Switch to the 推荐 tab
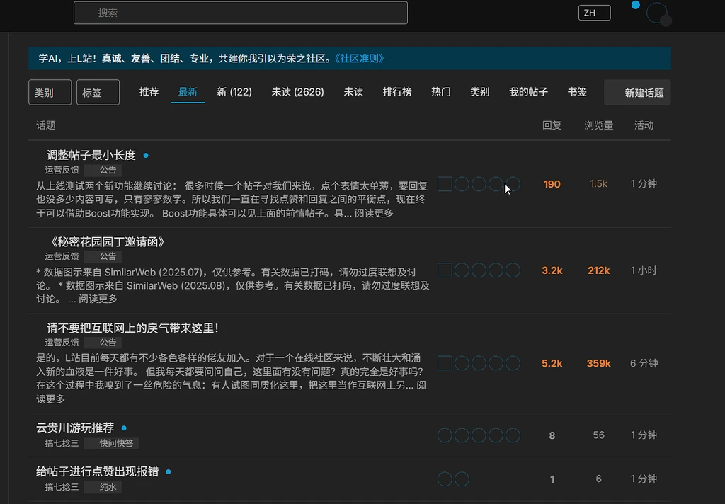This screenshot has width=725, height=504. coord(149,92)
